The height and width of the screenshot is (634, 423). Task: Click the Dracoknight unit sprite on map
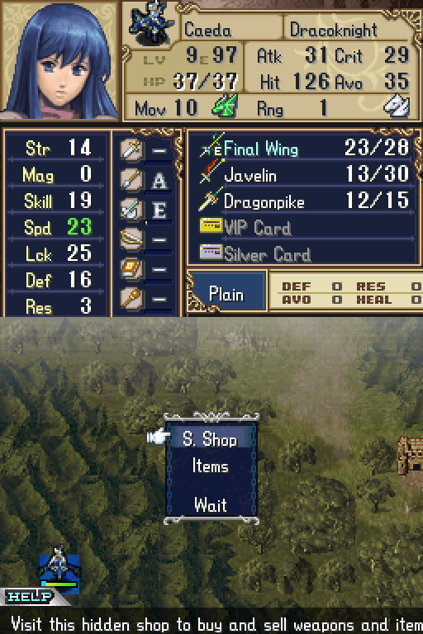click(x=59, y=567)
